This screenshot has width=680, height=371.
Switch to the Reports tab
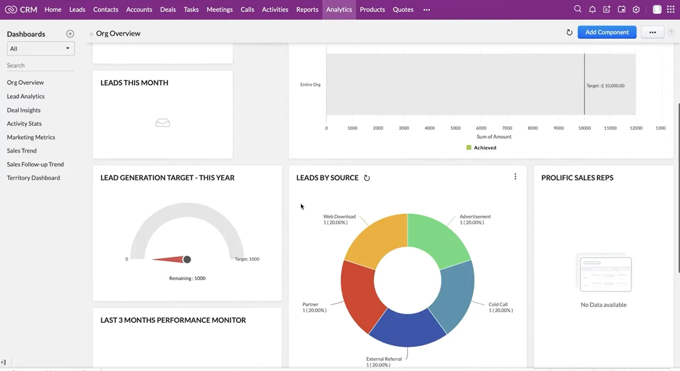[x=307, y=10]
